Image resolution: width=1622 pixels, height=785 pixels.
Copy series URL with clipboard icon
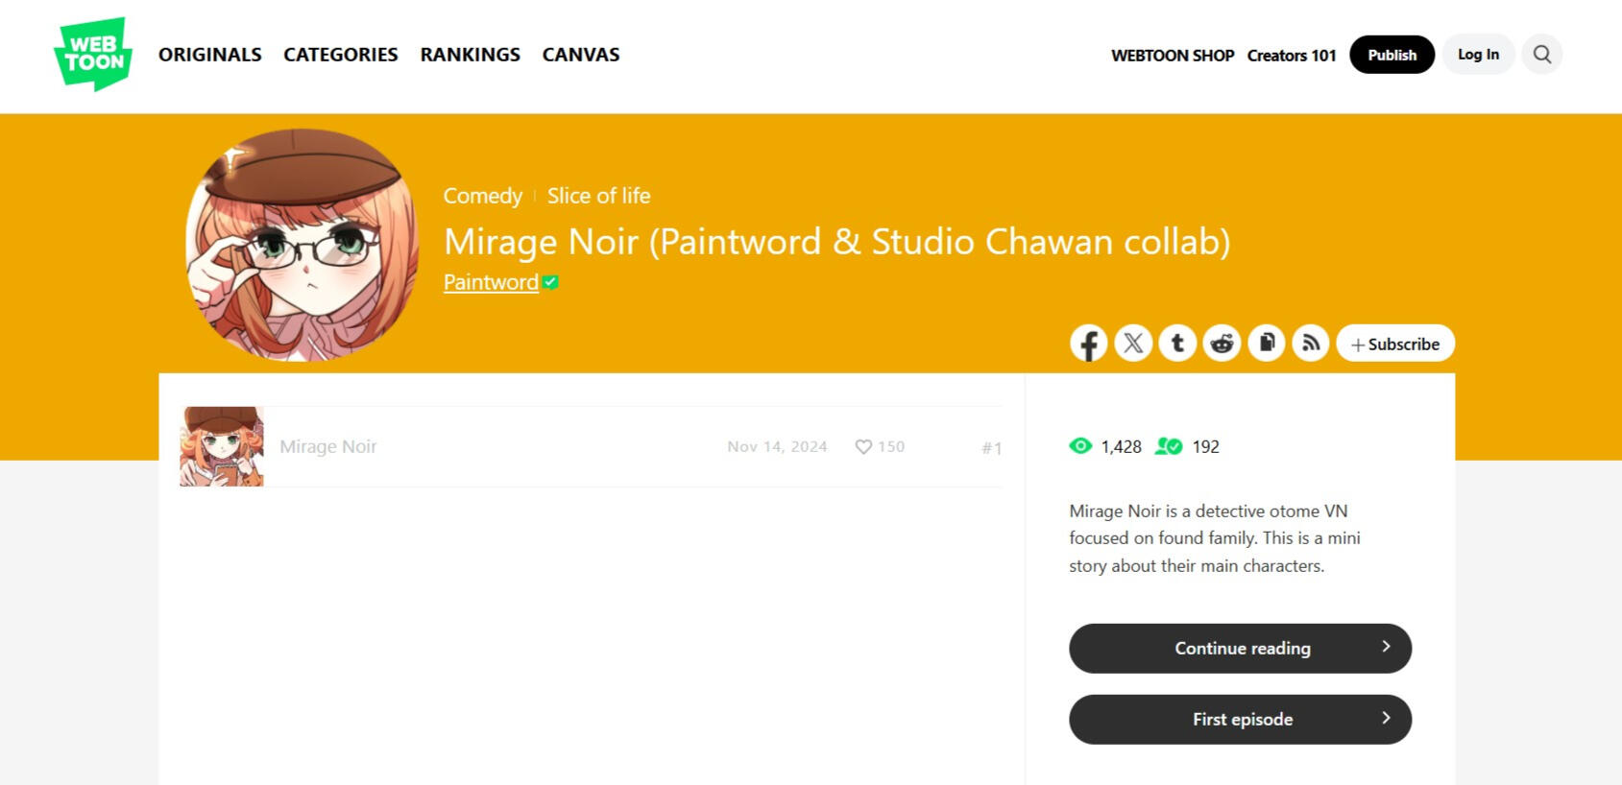[1267, 344]
